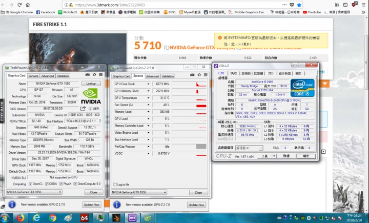Toggle the PhysX checkbox

click(x=61, y=184)
